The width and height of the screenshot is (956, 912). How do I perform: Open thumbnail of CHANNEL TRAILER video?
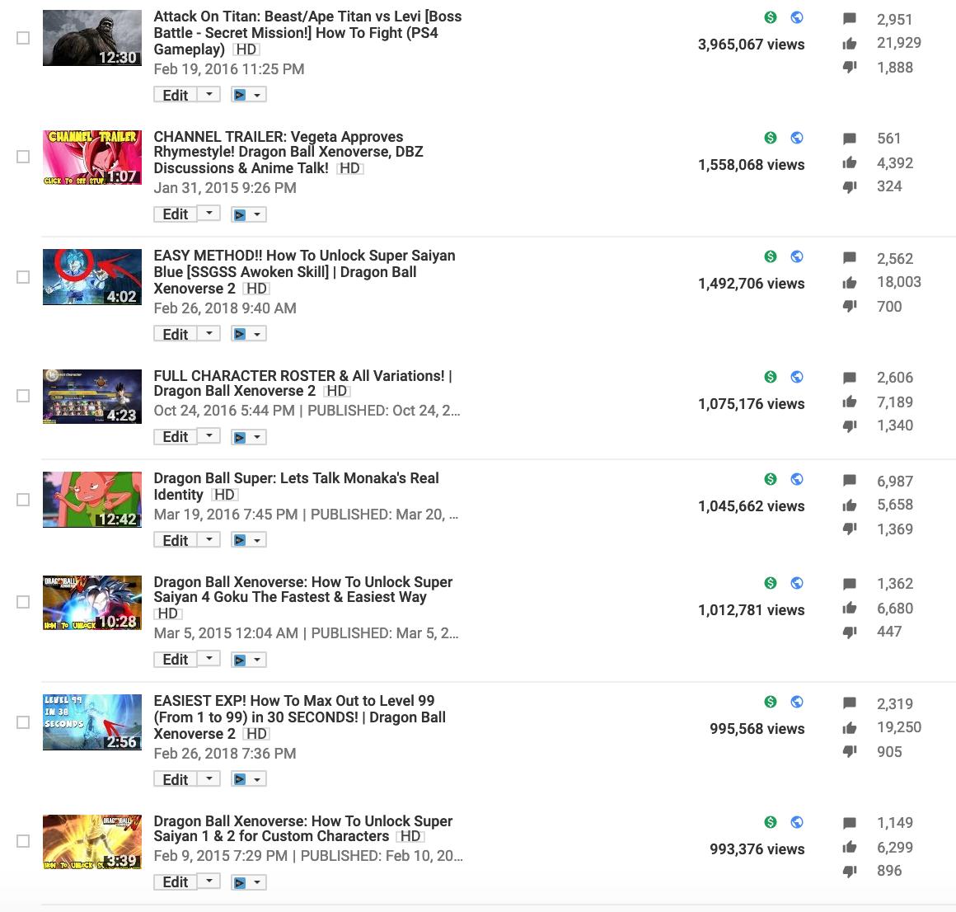pyautogui.click(x=92, y=157)
